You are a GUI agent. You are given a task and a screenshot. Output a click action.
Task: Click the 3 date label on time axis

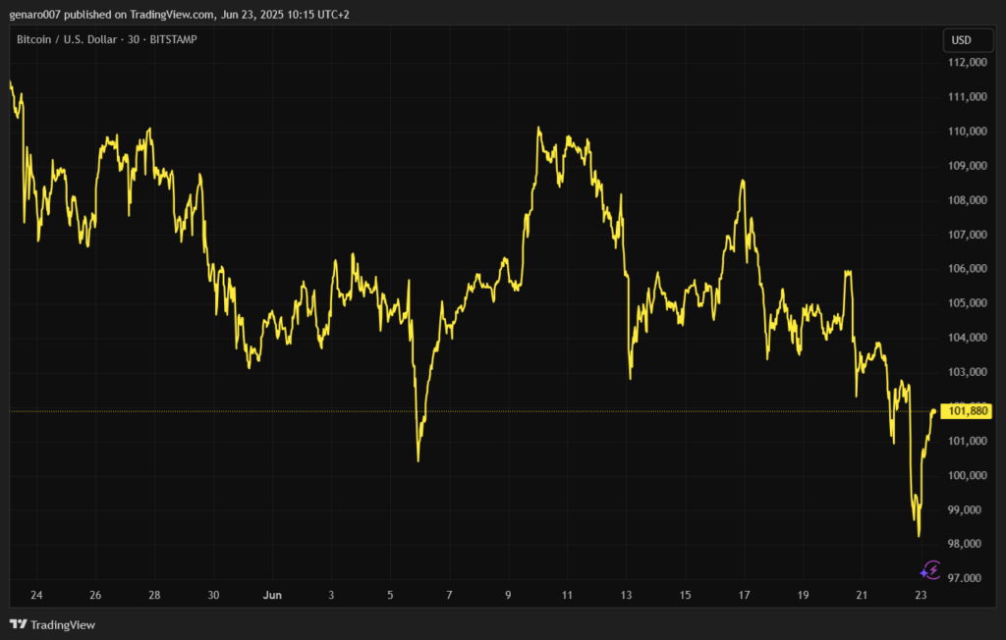(331, 595)
